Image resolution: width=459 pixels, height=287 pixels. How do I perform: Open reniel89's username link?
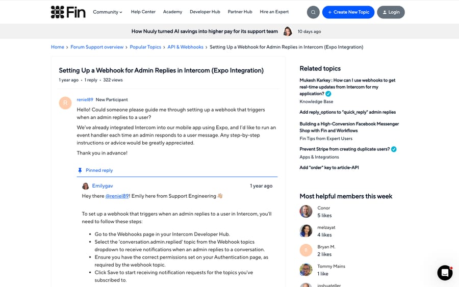point(85,100)
